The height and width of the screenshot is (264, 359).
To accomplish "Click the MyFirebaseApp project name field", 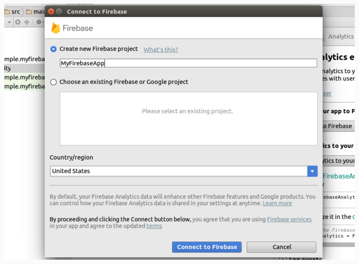I will point(188,63).
